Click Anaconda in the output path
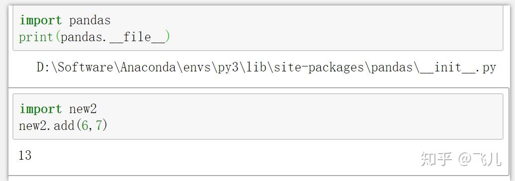The height and width of the screenshot is (181, 515). pyautogui.click(x=151, y=68)
